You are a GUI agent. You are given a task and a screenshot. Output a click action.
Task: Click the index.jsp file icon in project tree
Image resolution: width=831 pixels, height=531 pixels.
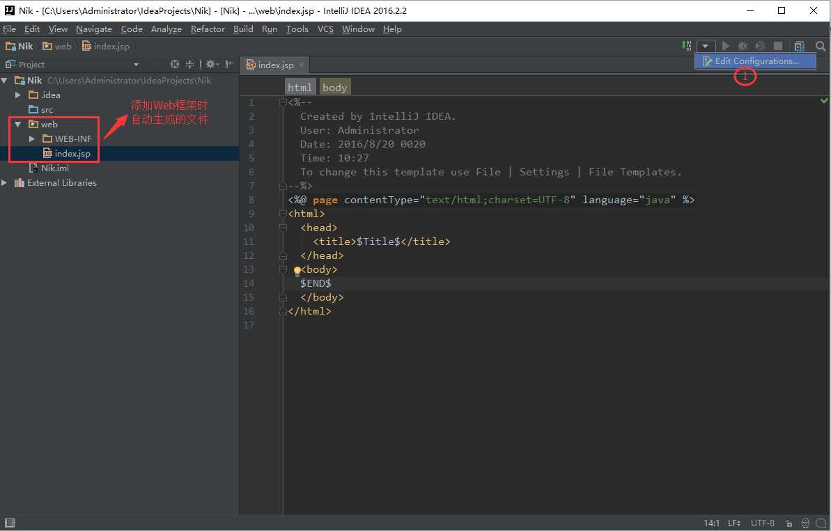click(47, 153)
